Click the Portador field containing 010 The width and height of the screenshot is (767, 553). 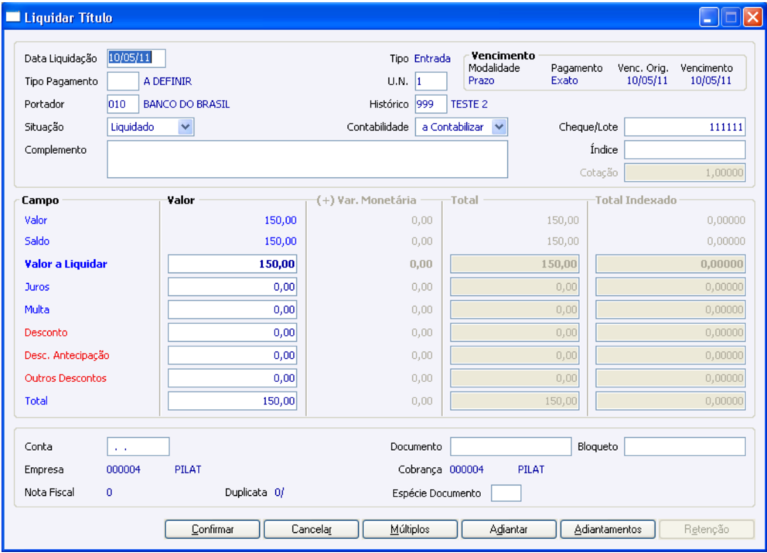point(123,104)
